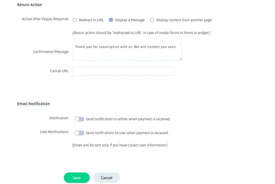
Task: Click the Cancel button
Action: click(x=106, y=178)
